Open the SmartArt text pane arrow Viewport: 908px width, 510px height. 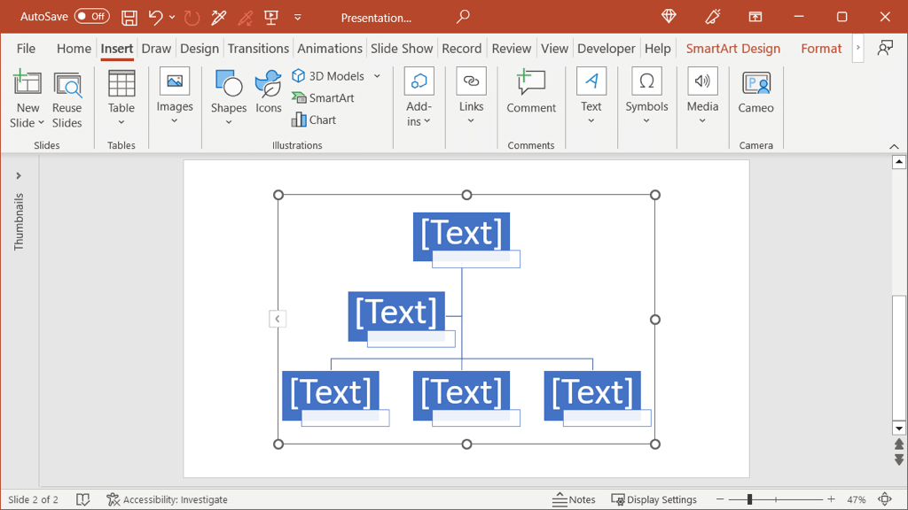[x=278, y=319]
